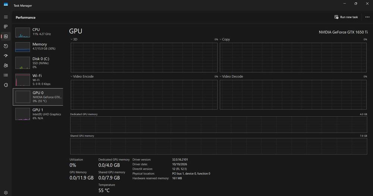
Task: Go to the Processes page icon
Action: pos(6,26)
